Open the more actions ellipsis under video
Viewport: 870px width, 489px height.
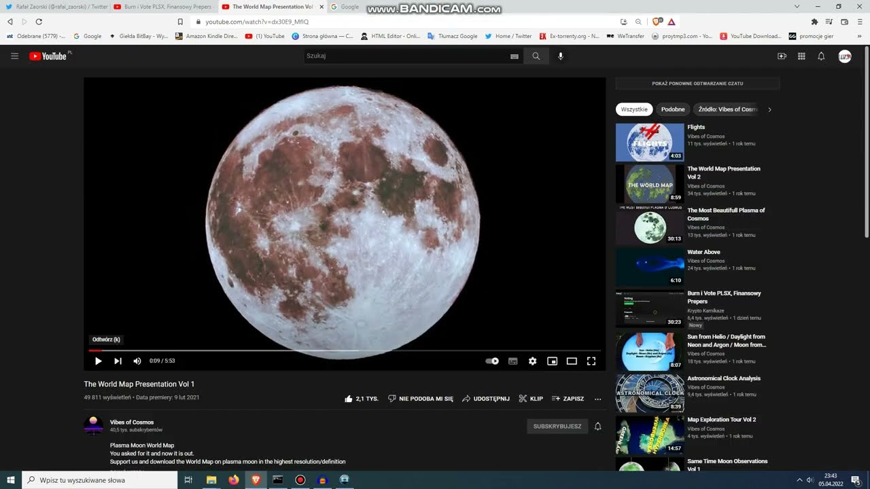(x=598, y=399)
